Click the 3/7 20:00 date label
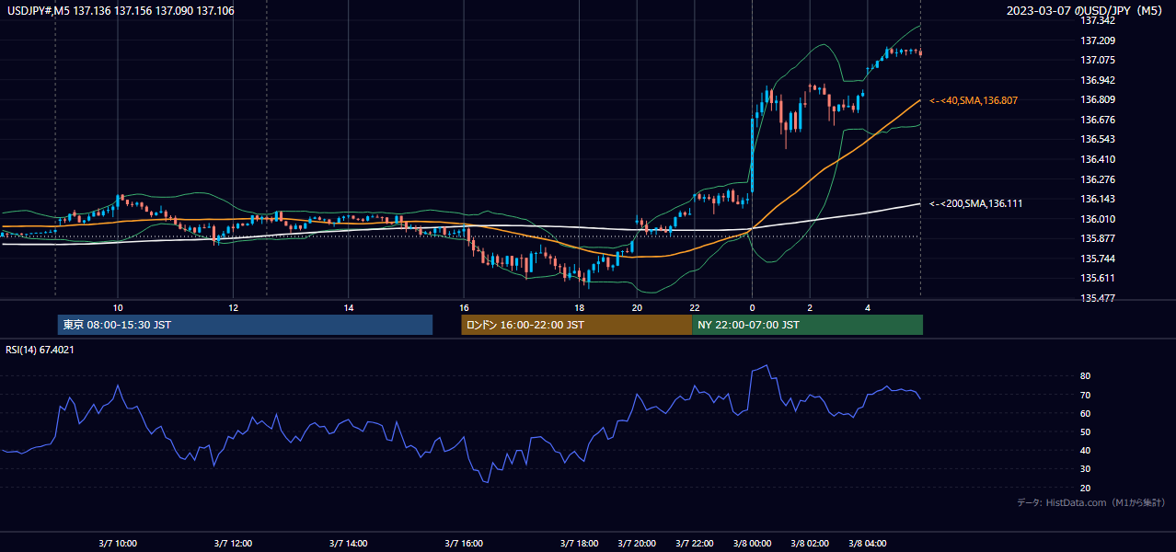This screenshot has height=552, width=1176. (637, 544)
